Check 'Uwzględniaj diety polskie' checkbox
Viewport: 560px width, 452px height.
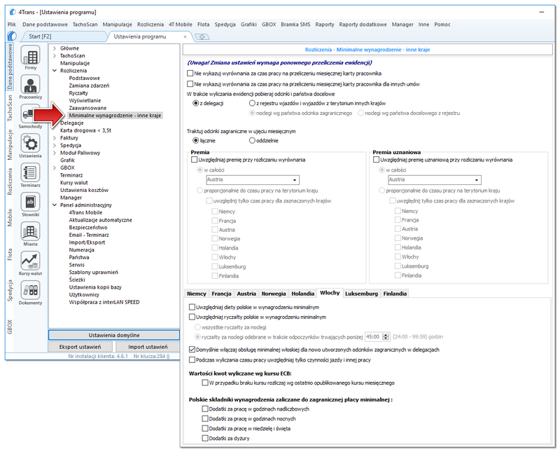coord(192,307)
